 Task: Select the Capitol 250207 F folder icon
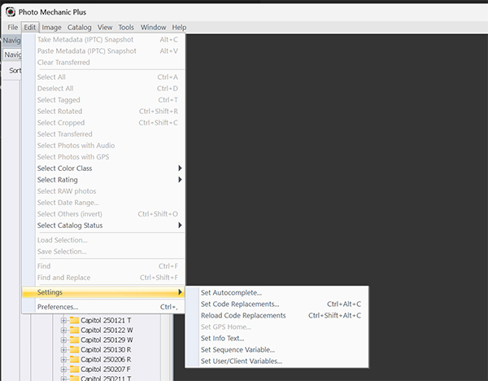74,369
